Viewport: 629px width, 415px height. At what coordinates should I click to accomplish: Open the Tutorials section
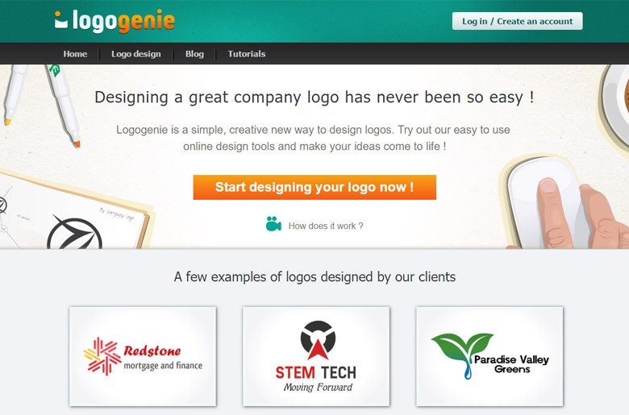247,54
